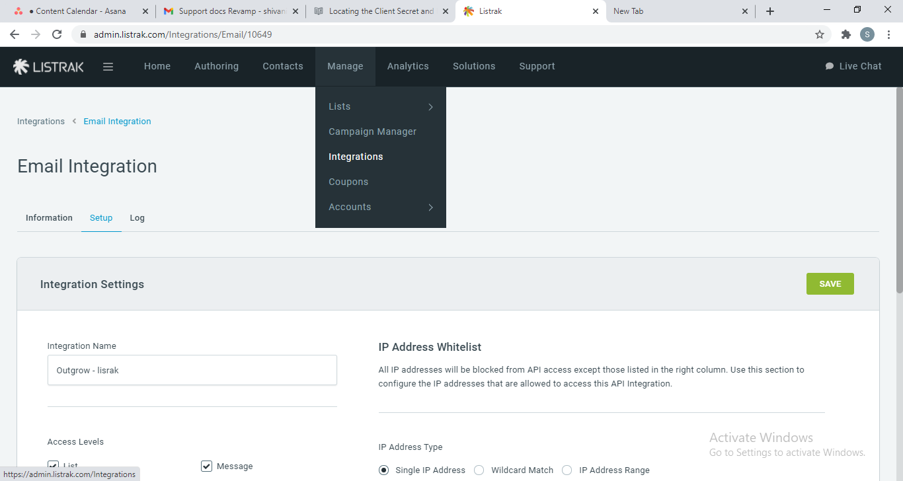
Task: Click the Live Chat speech bubble icon
Action: [830, 66]
